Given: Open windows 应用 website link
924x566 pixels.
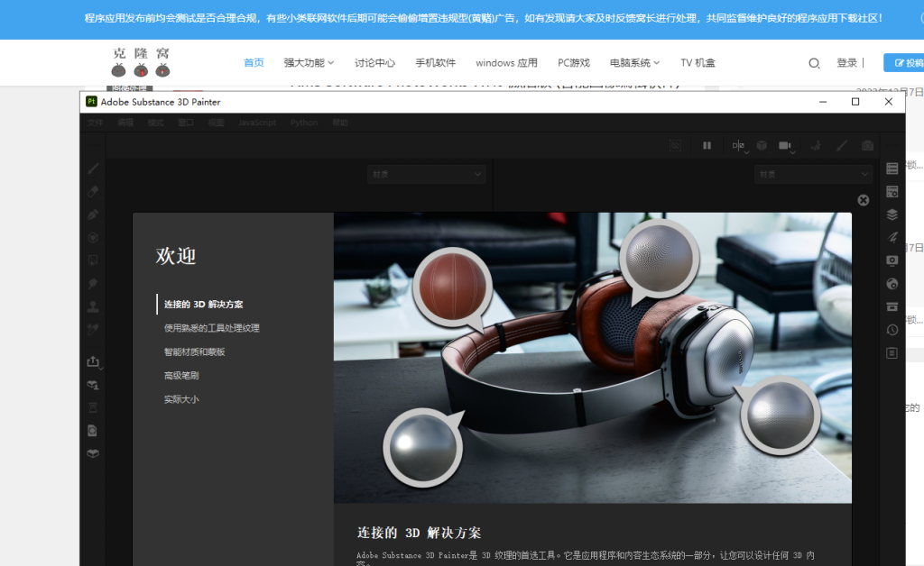Looking at the screenshot, I should tap(507, 62).
